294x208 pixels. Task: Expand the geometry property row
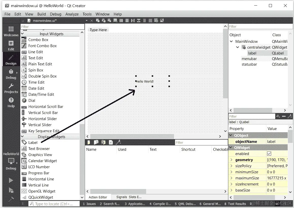[x=231, y=160]
